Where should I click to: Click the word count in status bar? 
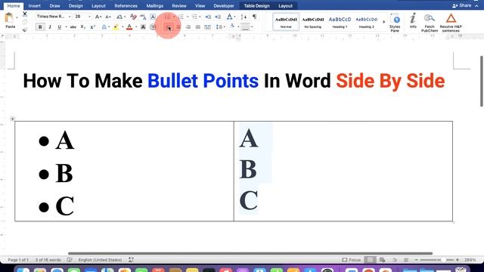pyautogui.click(x=48, y=260)
